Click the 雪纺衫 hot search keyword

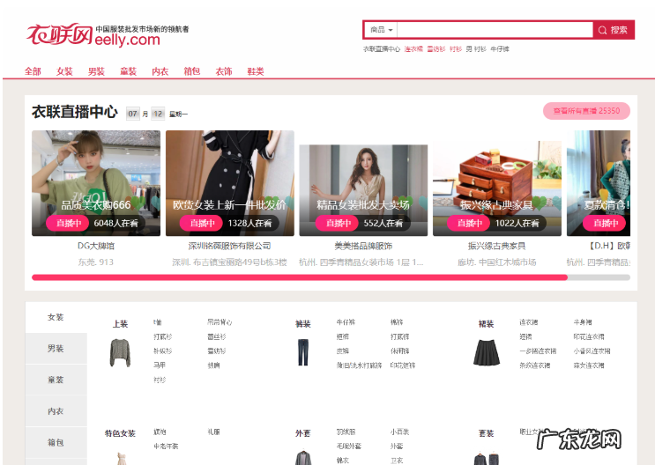(x=436, y=49)
